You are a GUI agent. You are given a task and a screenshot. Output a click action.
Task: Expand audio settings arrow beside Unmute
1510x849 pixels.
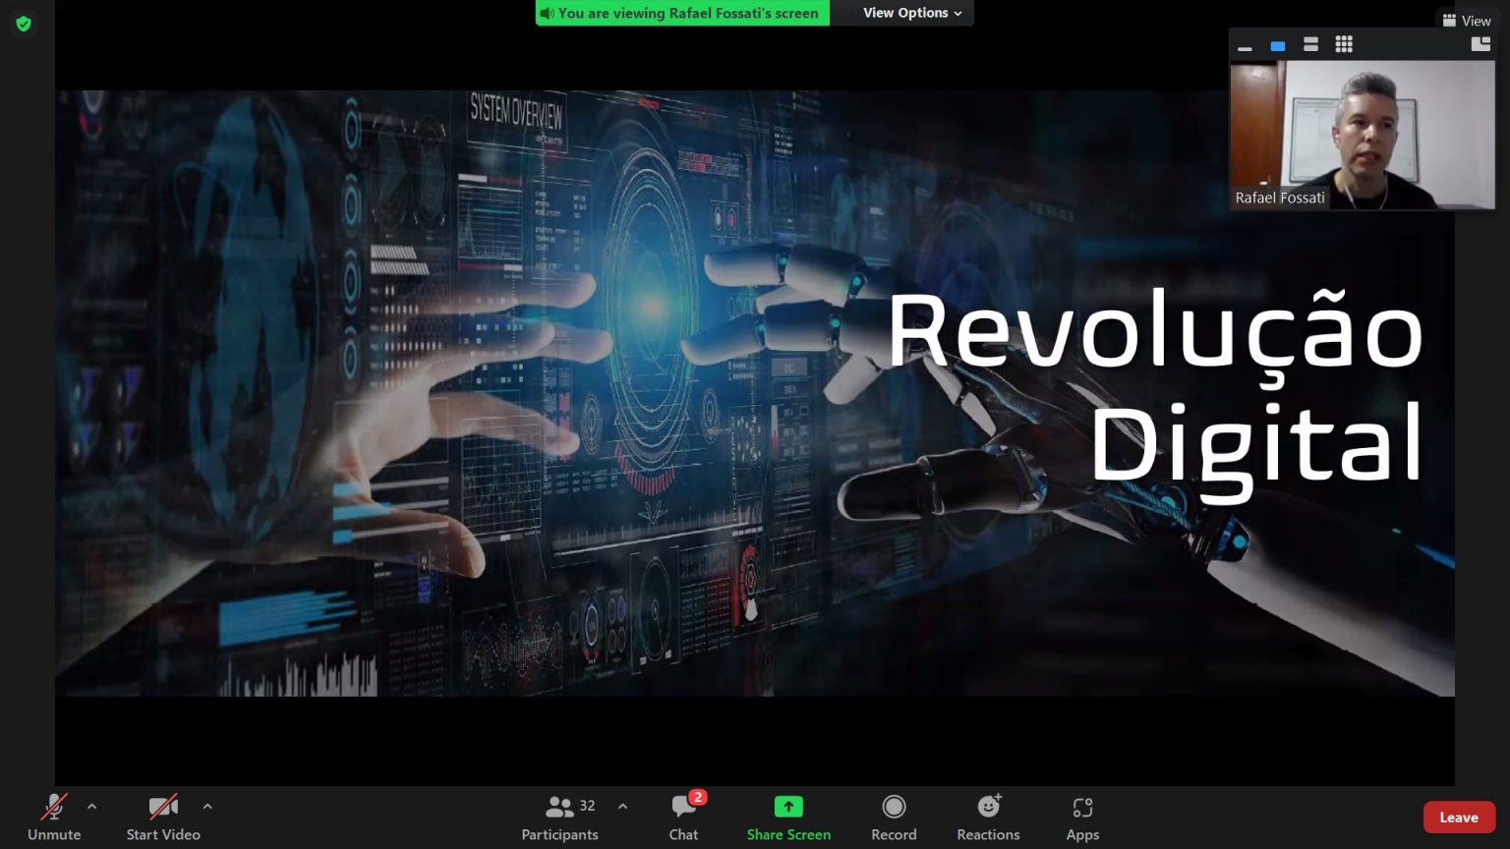(92, 807)
